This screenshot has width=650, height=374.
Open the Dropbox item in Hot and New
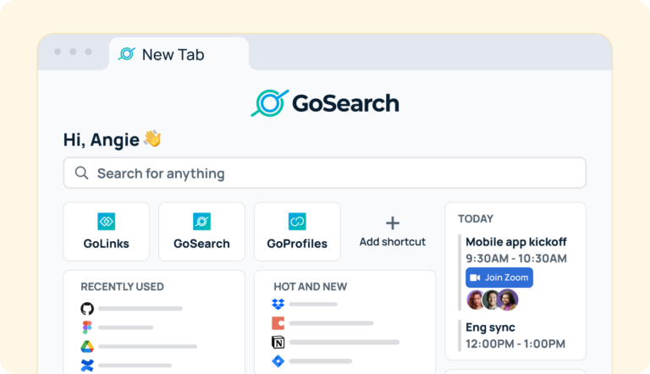[278, 304]
